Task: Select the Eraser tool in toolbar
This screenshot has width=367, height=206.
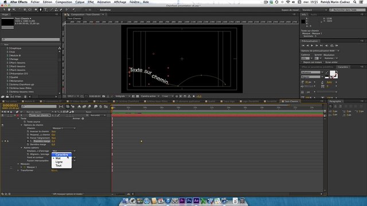Action: click(x=61, y=10)
